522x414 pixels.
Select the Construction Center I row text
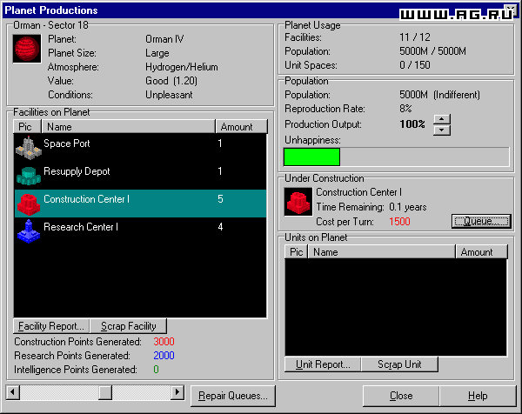[x=86, y=199]
